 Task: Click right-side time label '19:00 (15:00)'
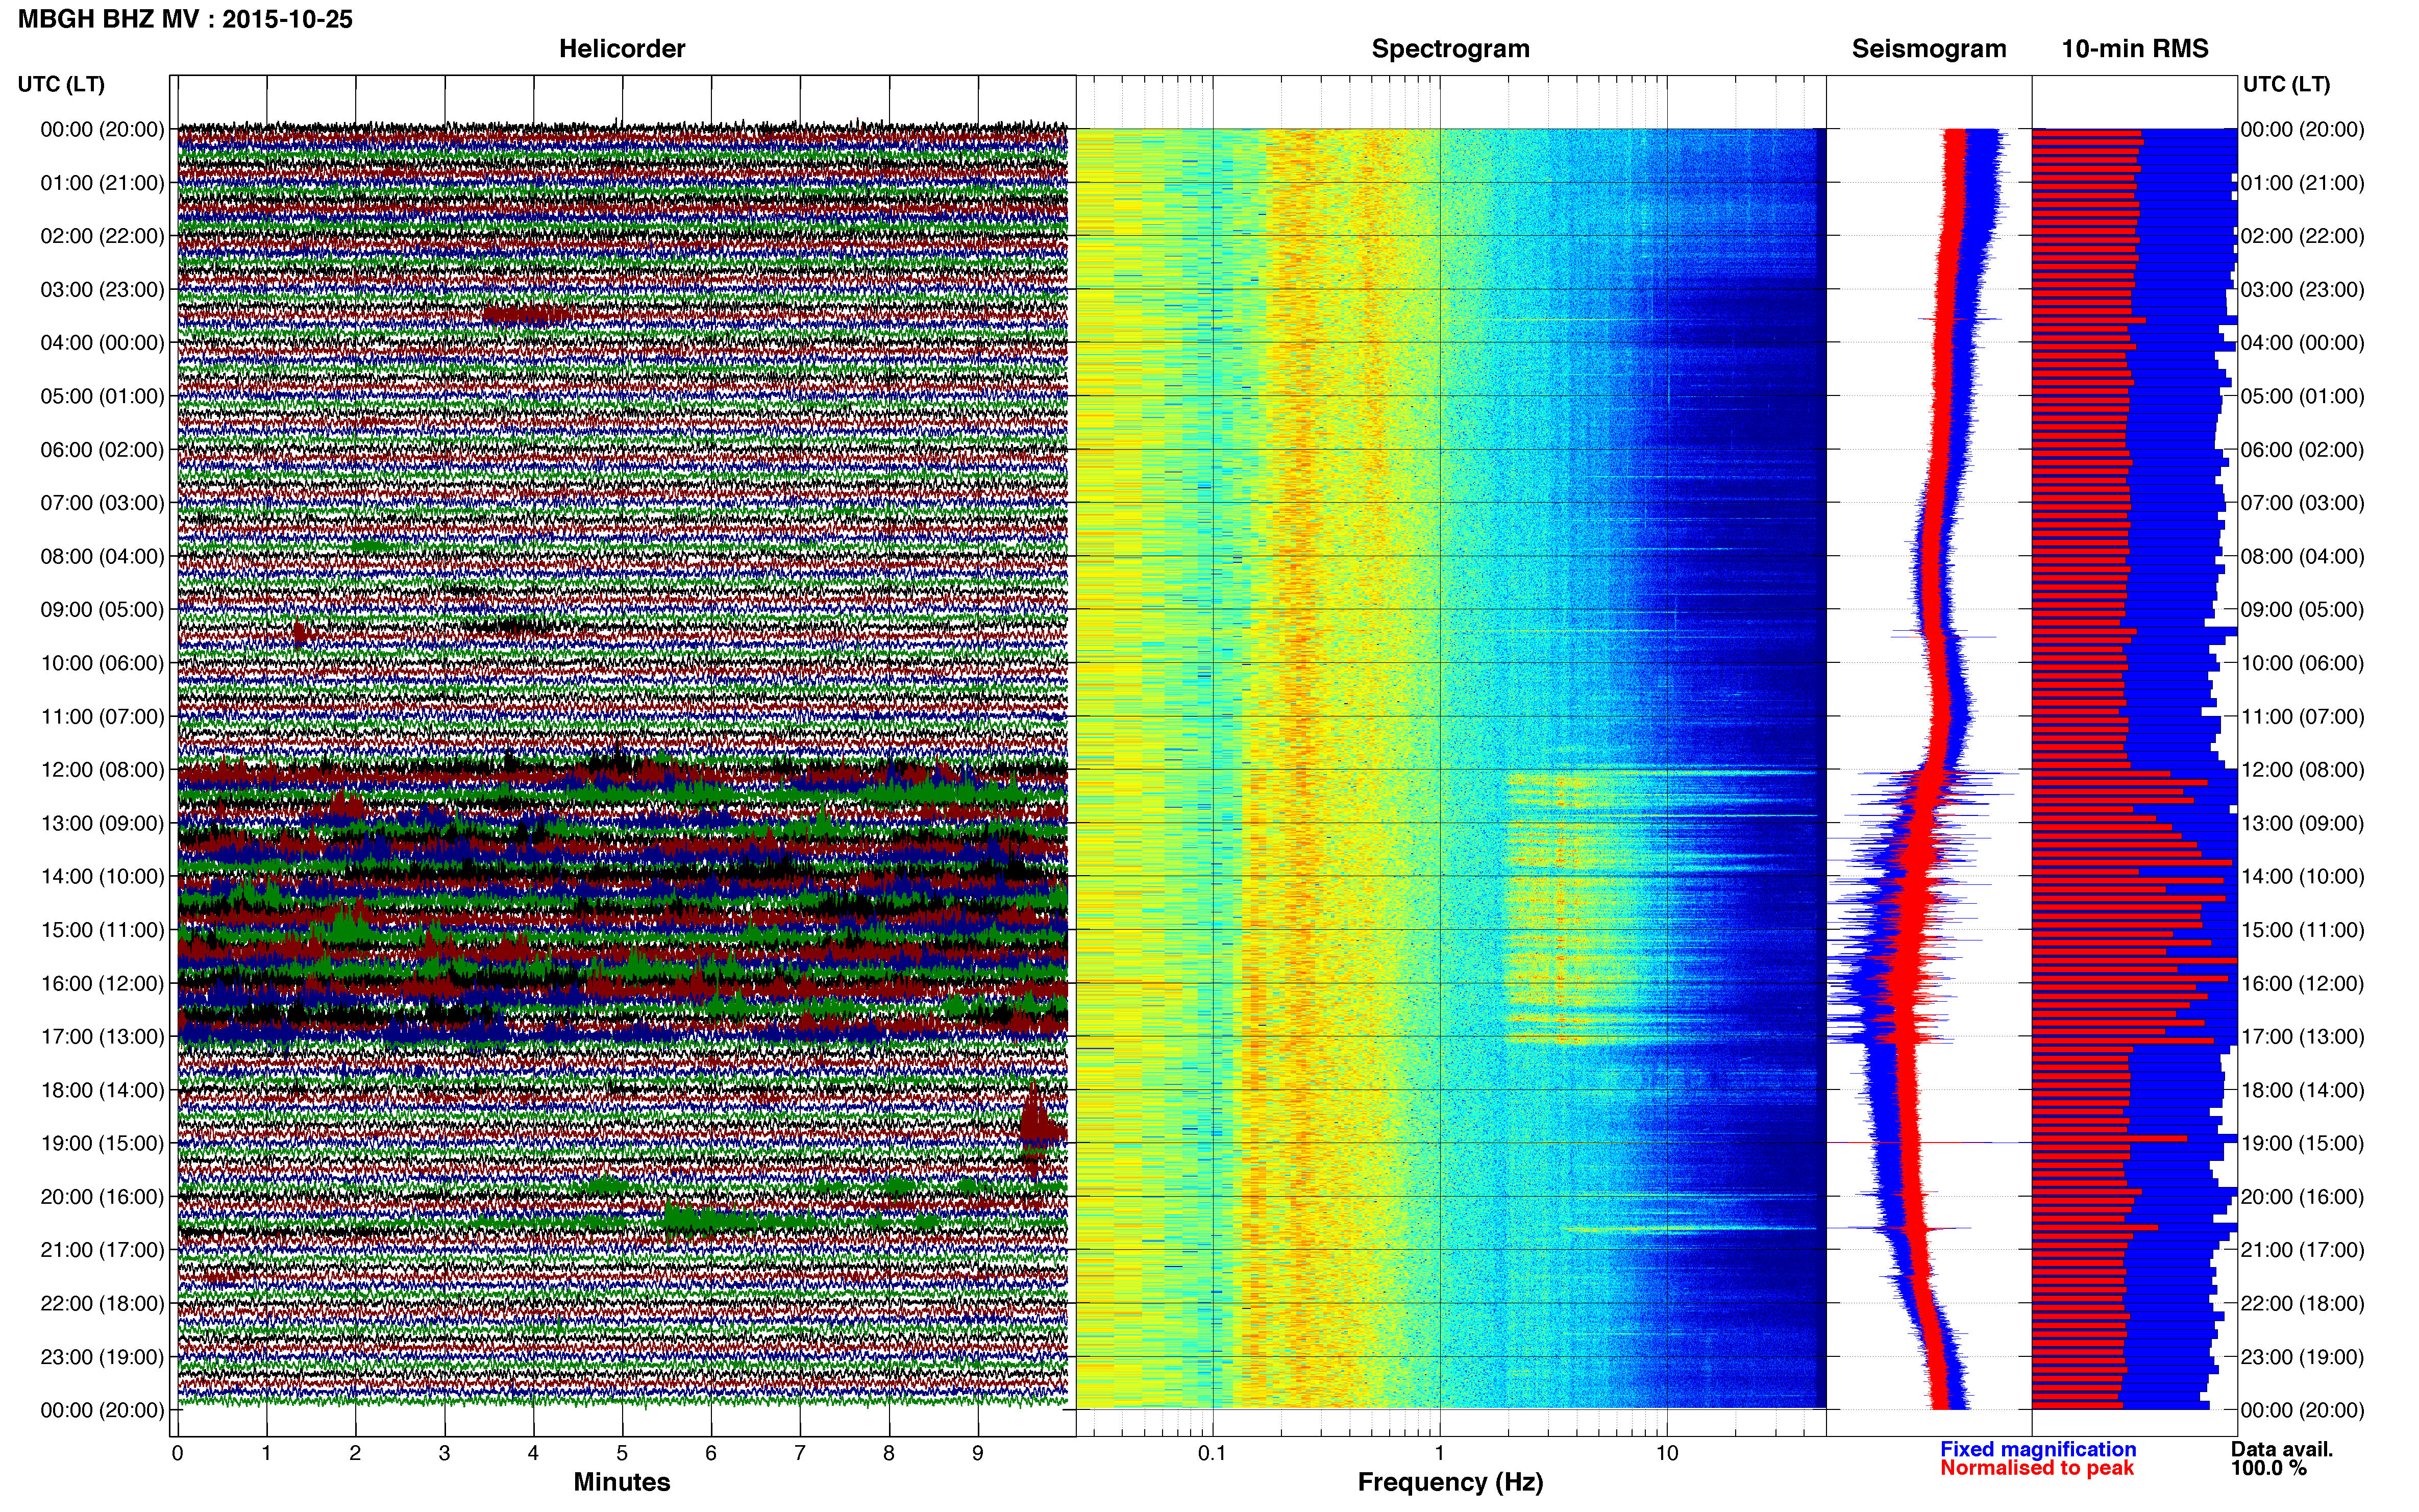[2302, 1143]
